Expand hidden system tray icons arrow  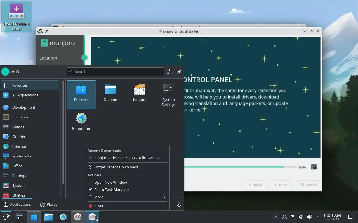tap(317, 217)
